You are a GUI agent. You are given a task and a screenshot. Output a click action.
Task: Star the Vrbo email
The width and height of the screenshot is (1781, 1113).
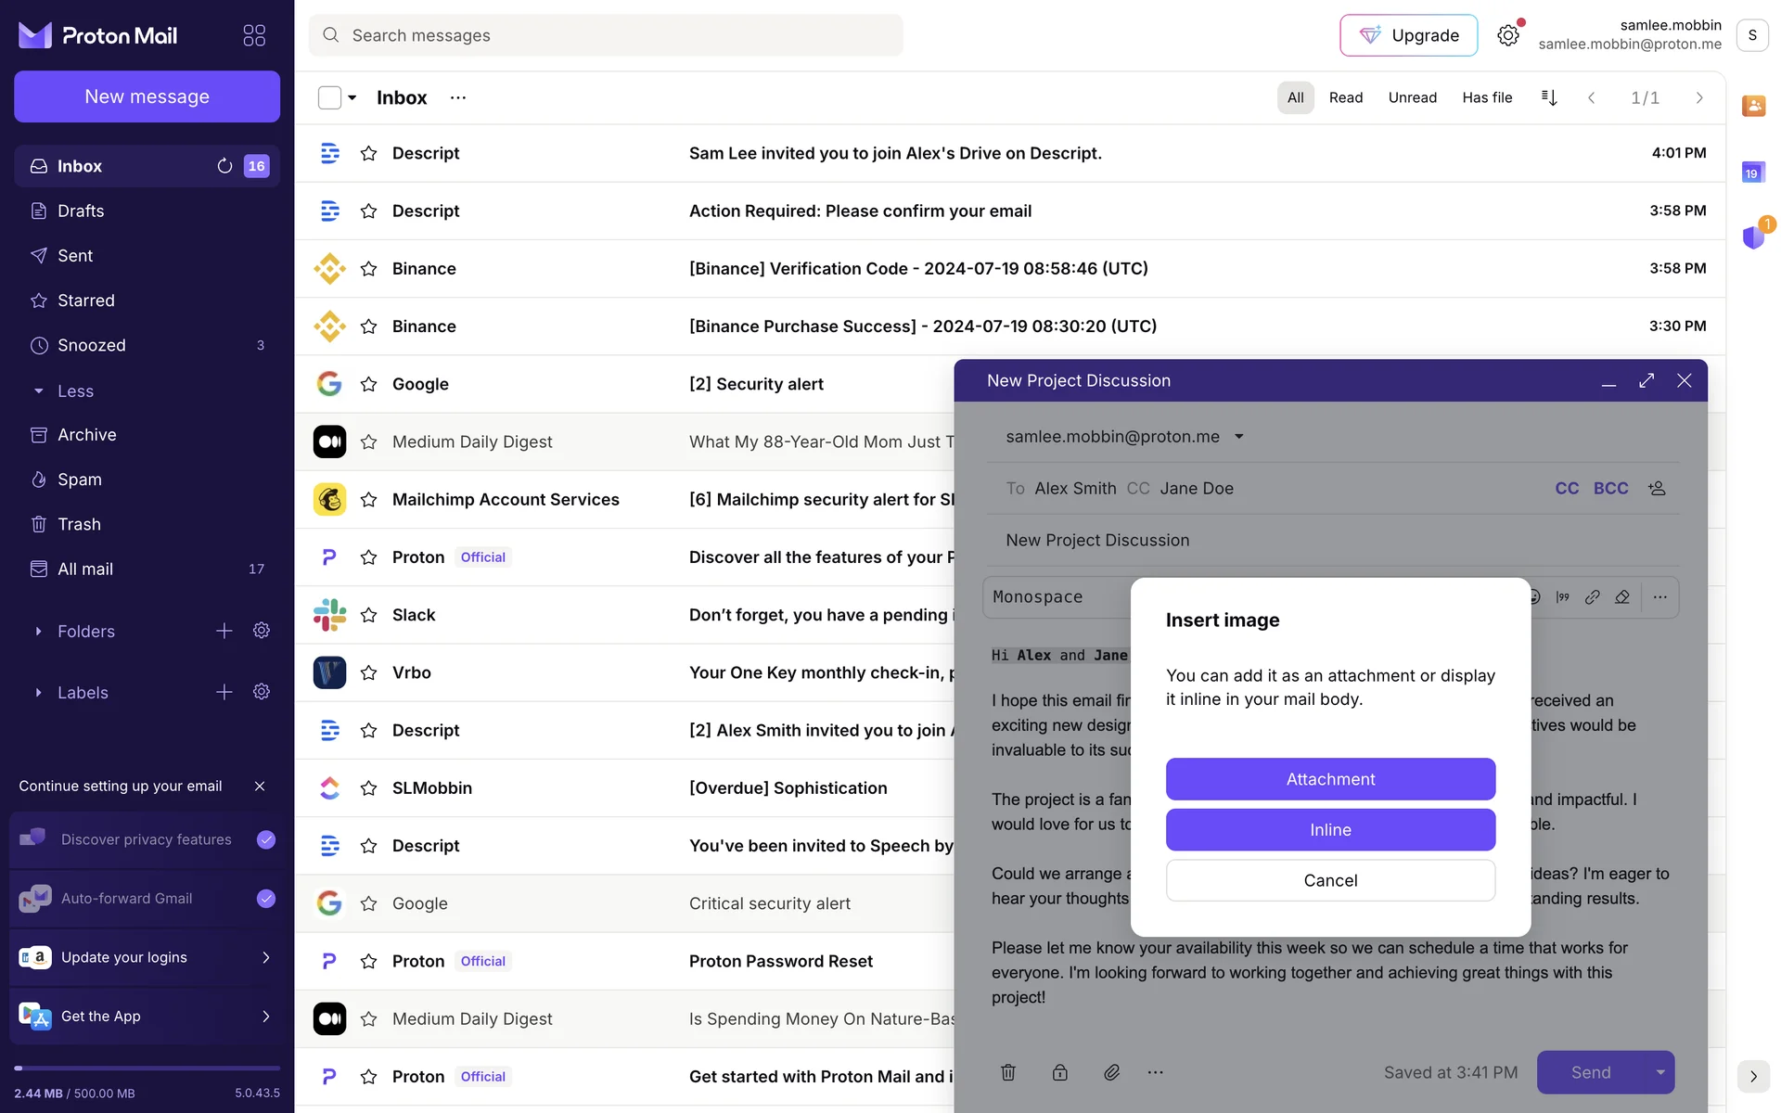coord(368,672)
